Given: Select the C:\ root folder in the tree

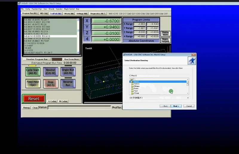Looking at the screenshot, I should coord(133,79).
